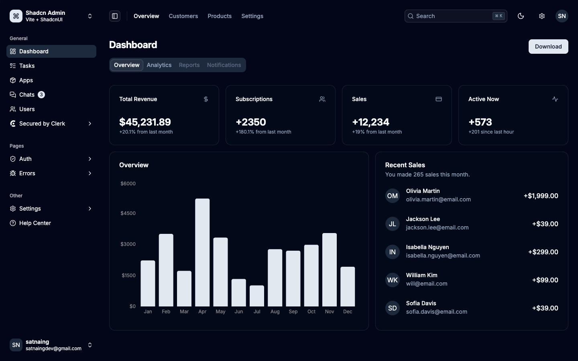Click the activity pulse icon on Active Now
Screen dimensions: 578x361
(x=555, y=99)
